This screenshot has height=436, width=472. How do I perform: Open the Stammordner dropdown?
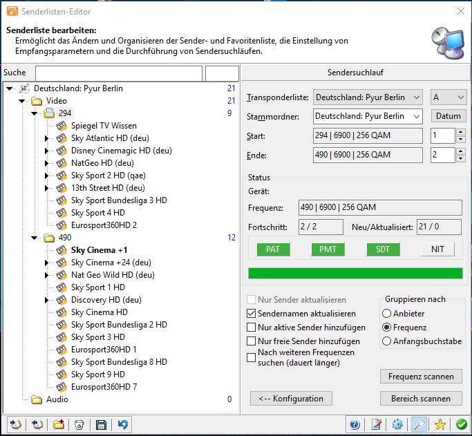[367, 116]
